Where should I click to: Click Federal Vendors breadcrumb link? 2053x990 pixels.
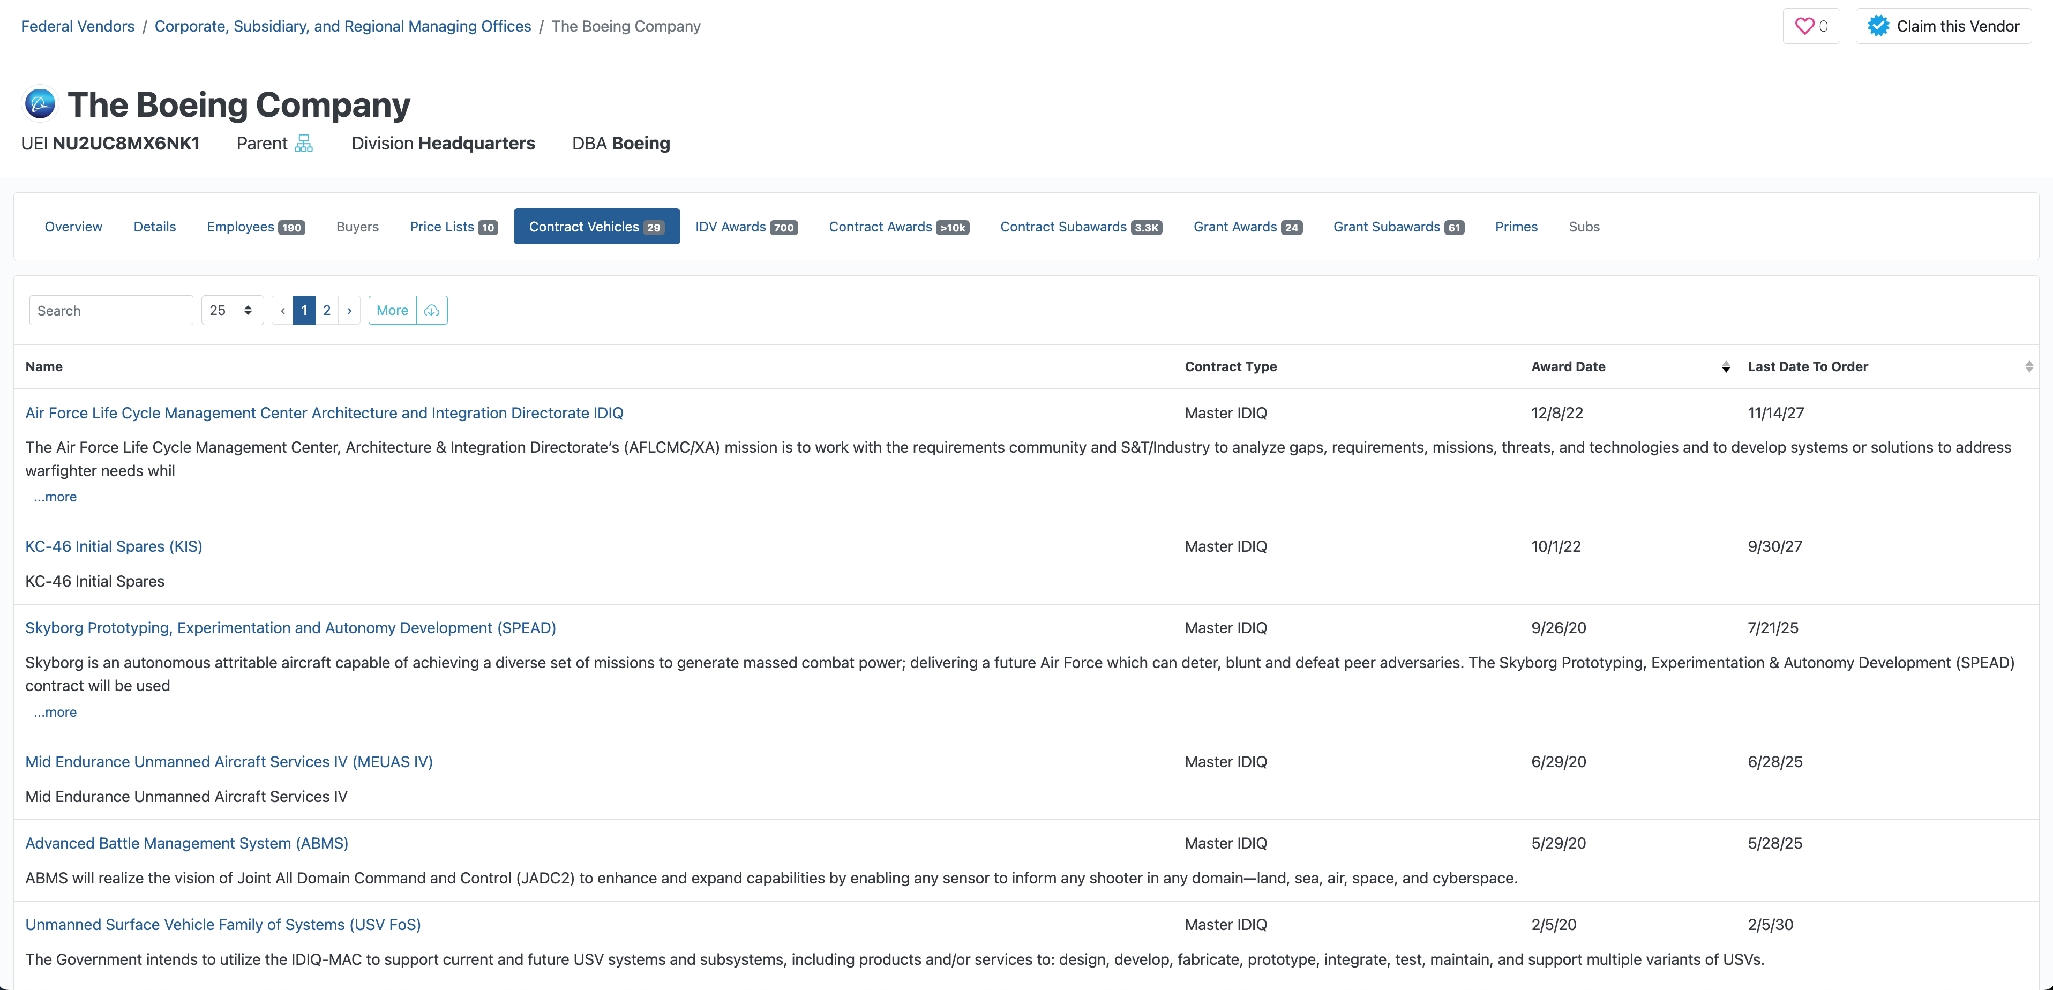point(77,26)
